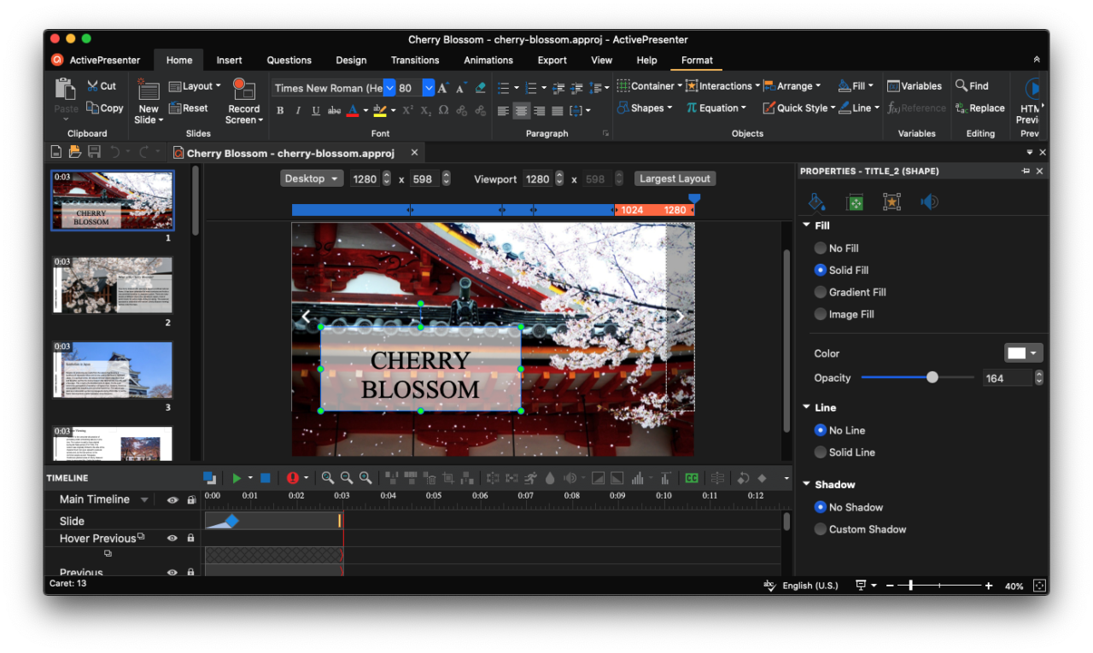Open the Shapes gallery
Screen dimensions: 1093x653
(645, 108)
